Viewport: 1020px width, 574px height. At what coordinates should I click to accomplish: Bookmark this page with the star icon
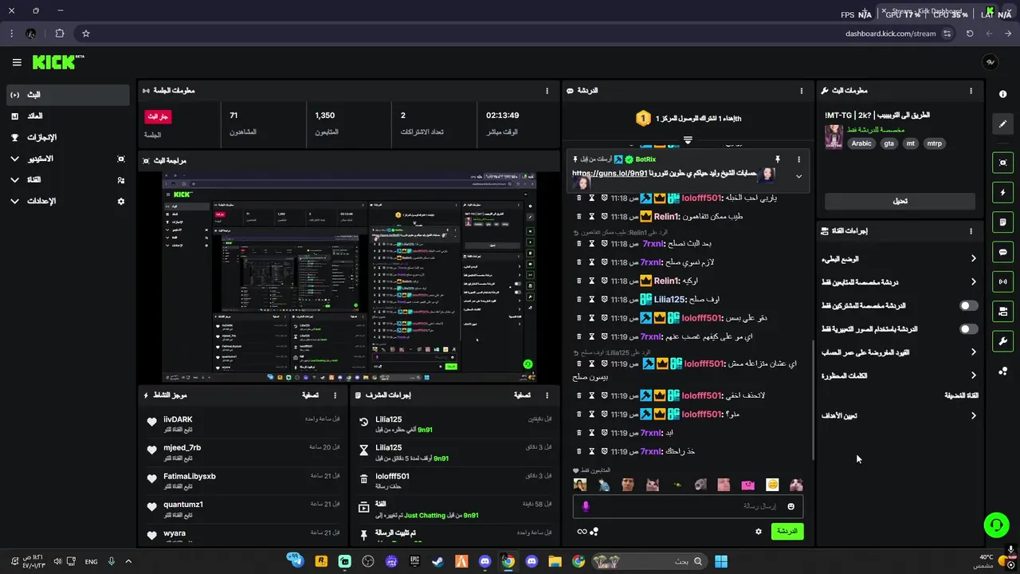(x=86, y=33)
